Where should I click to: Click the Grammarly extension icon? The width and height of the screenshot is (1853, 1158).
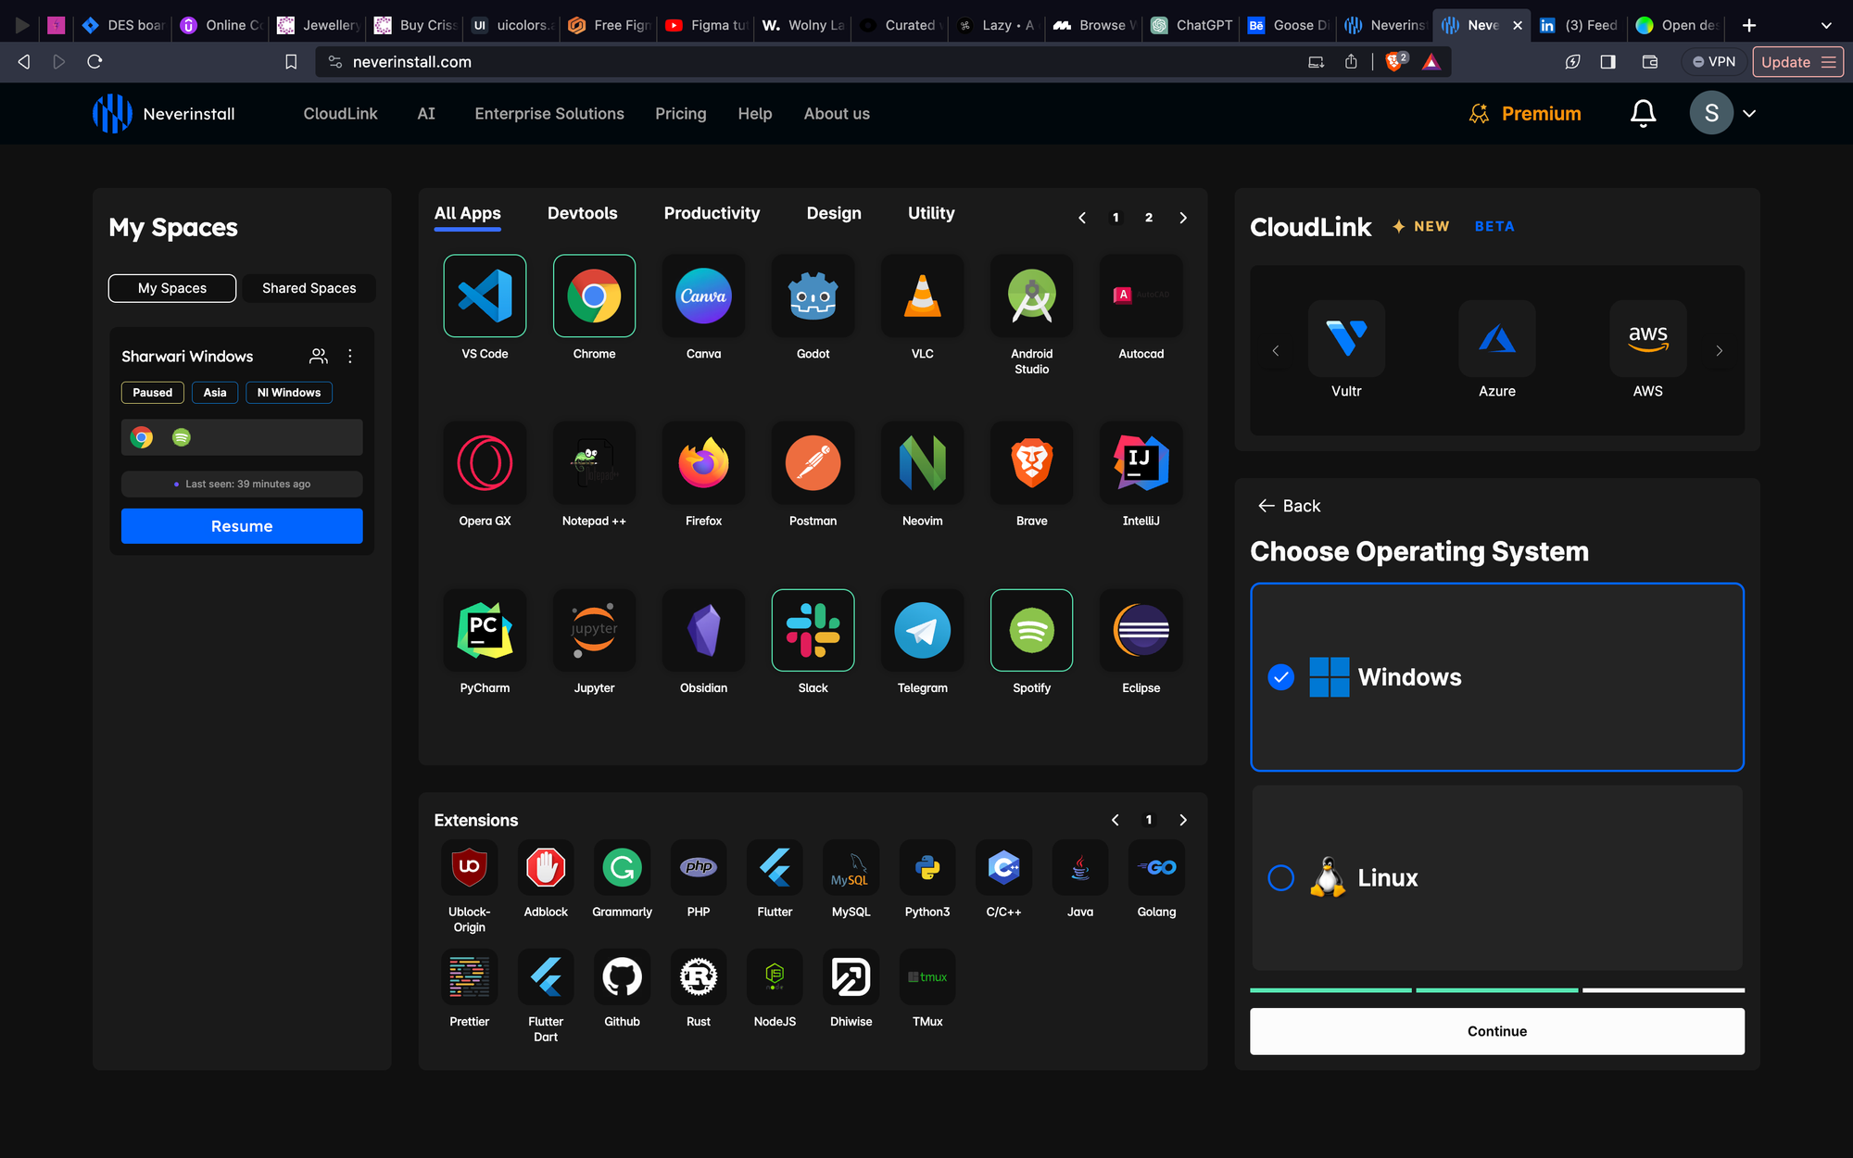pos(622,868)
